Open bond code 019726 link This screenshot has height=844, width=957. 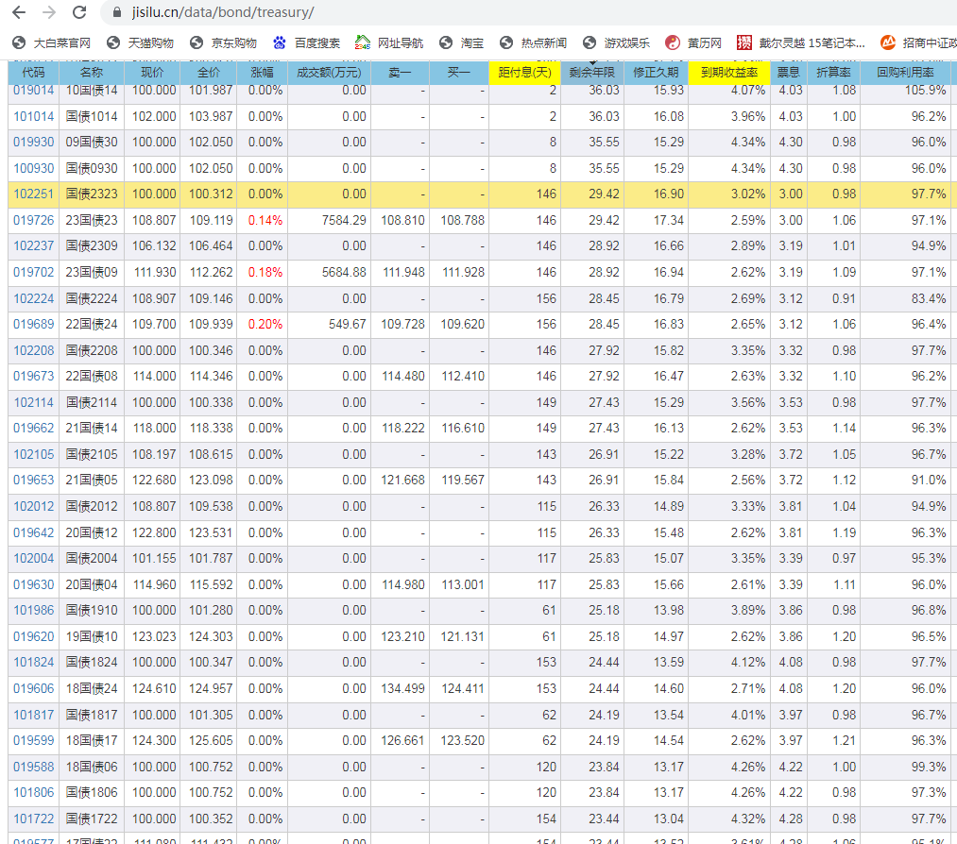(x=33, y=220)
